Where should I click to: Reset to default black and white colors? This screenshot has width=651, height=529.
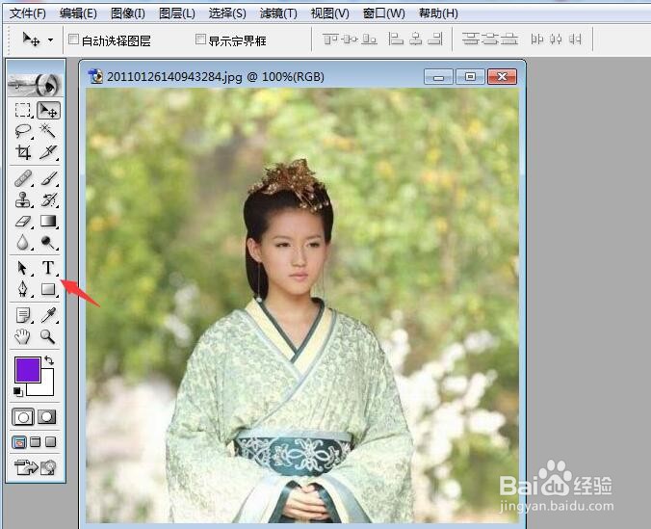coord(18,391)
